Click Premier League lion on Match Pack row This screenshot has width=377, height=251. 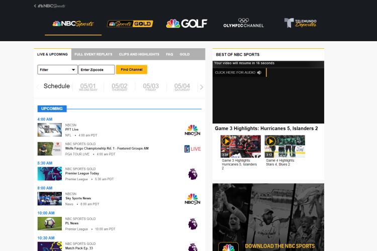[193, 247]
